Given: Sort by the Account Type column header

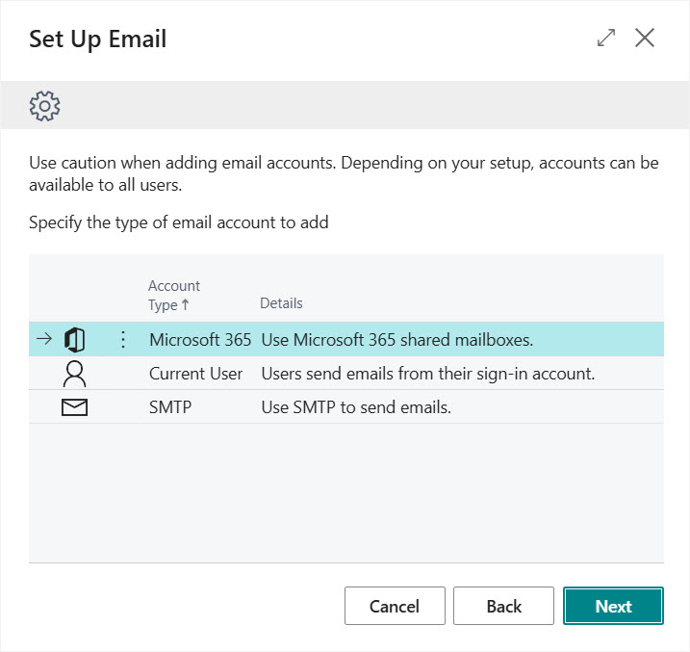Looking at the screenshot, I should pos(174,295).
